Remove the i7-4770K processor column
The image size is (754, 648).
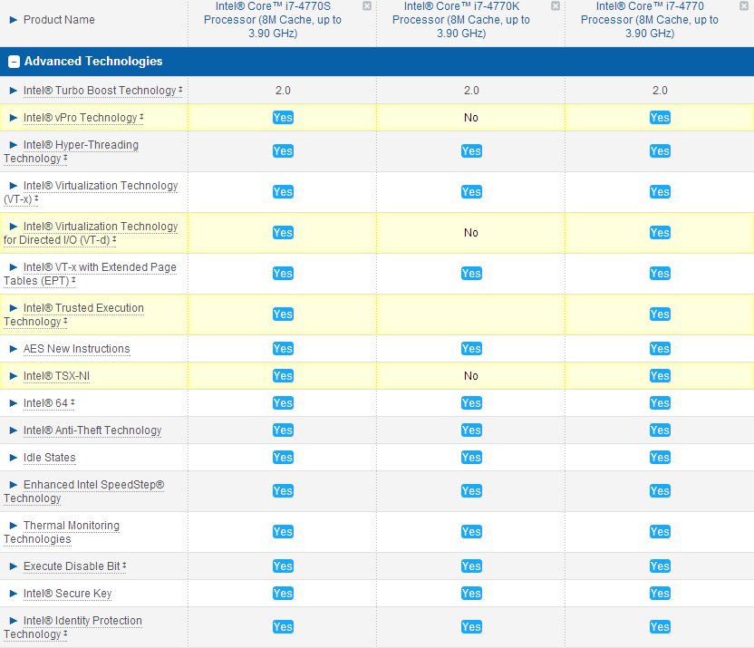point(556,5)
